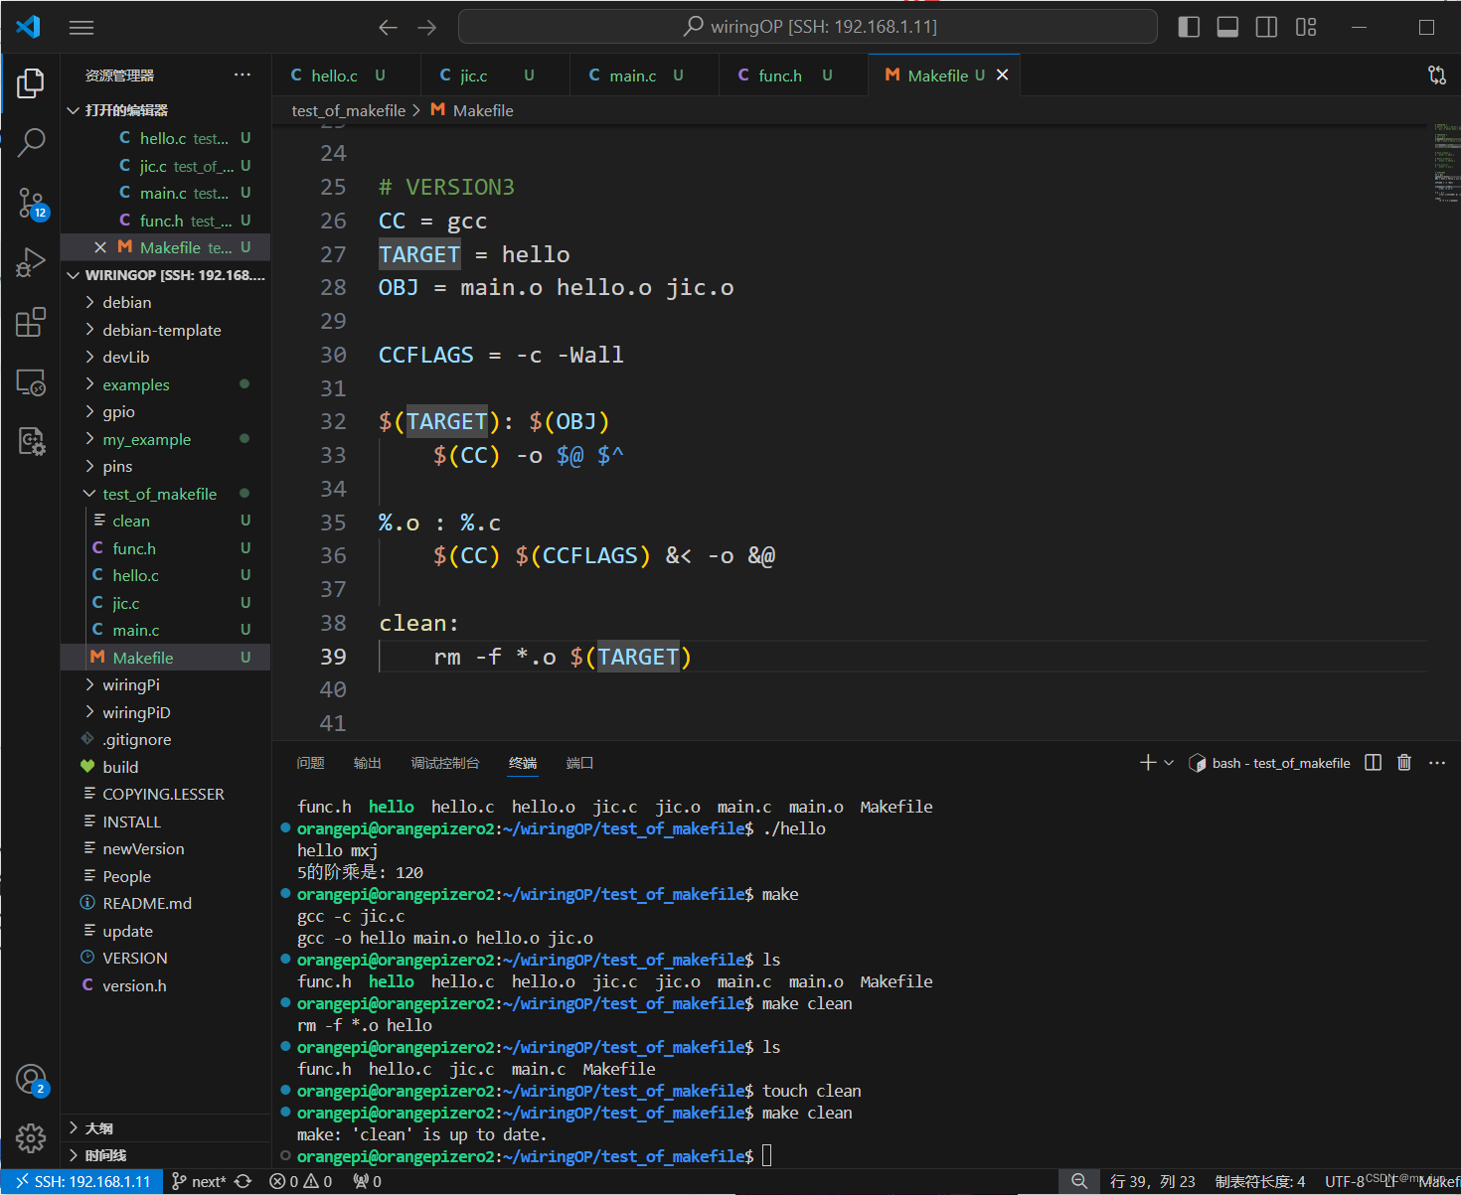The width and height of the screenshot is (1461, 1195).
Task: Open the Extensions view icon
Action: (x=31, y=323)
